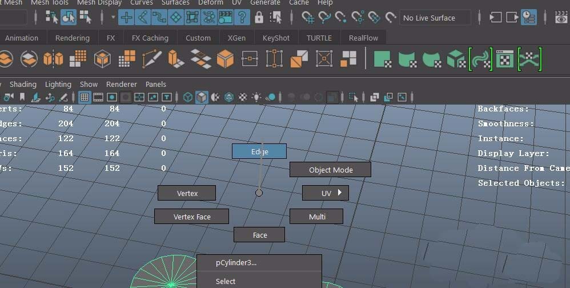Image resolution: width=570 pixels, height=288 pixels.
Task: Expand the UV marking menu submenu
Action: pyautogui.click(x=339, y=193)
